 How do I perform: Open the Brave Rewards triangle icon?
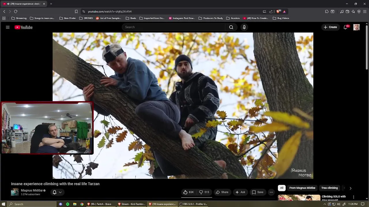coord(284,11)
